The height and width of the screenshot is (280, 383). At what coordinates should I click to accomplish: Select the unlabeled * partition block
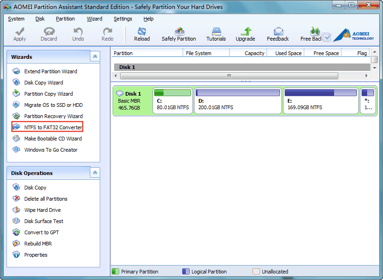coord(368,101)
